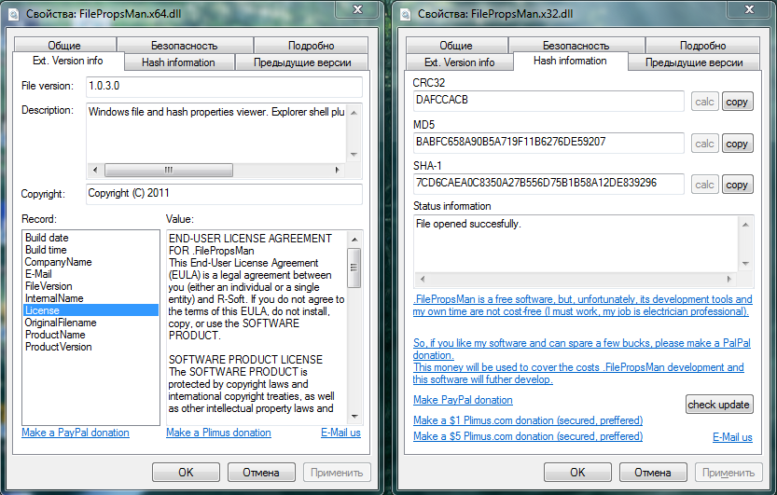Click right arrow of Description horizontal scrollbar
Image resolution: width=777 pixels, height=495 pixels.
[x=338, y=170]
